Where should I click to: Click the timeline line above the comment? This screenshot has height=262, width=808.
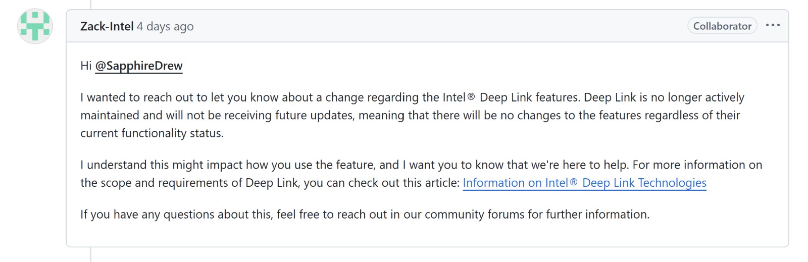[x=91, y=5]
